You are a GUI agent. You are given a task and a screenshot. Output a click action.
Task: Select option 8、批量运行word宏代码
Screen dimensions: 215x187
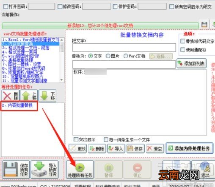(x=30, y=68)
